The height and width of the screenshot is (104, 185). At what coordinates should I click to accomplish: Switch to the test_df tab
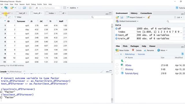tap(22, 13)
